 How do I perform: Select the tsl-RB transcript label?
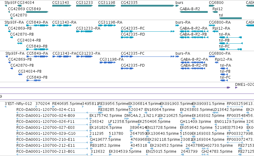pos(224,40)
